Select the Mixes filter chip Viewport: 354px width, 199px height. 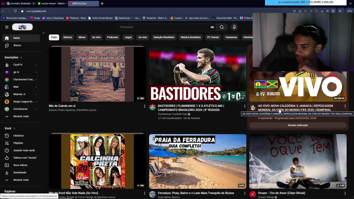pyautogui.click(x=82, y=37)
